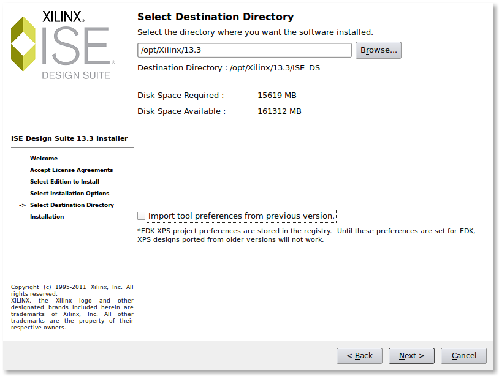
Task: Cancel the installation
Action: (x=463, y=356)
